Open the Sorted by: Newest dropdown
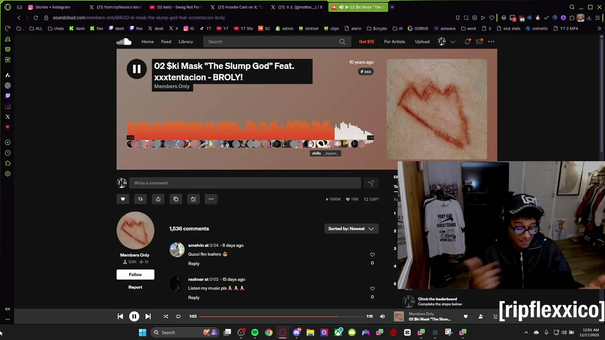Image resolution: width=605 pixels, height=340 pixels. (351, 229)
